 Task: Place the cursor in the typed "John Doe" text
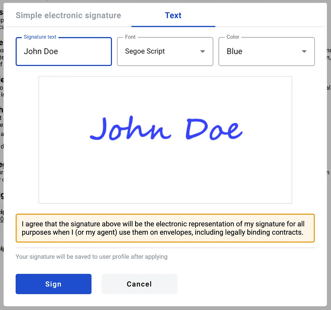point(41,52)
